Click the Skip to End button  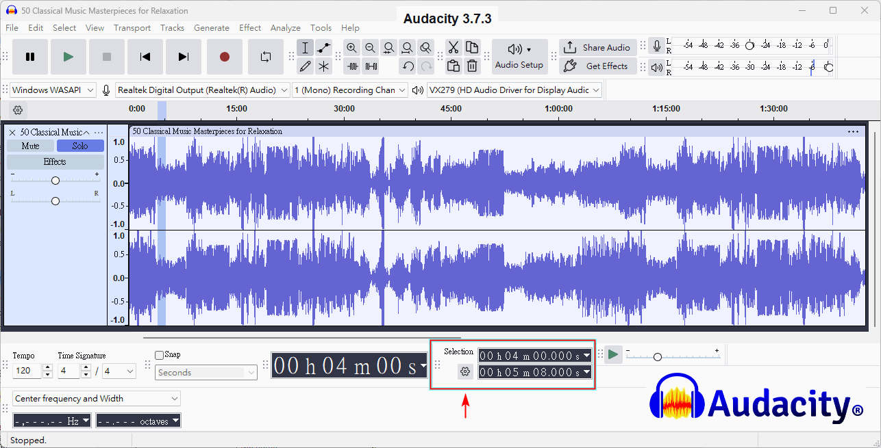pos(184,57)
